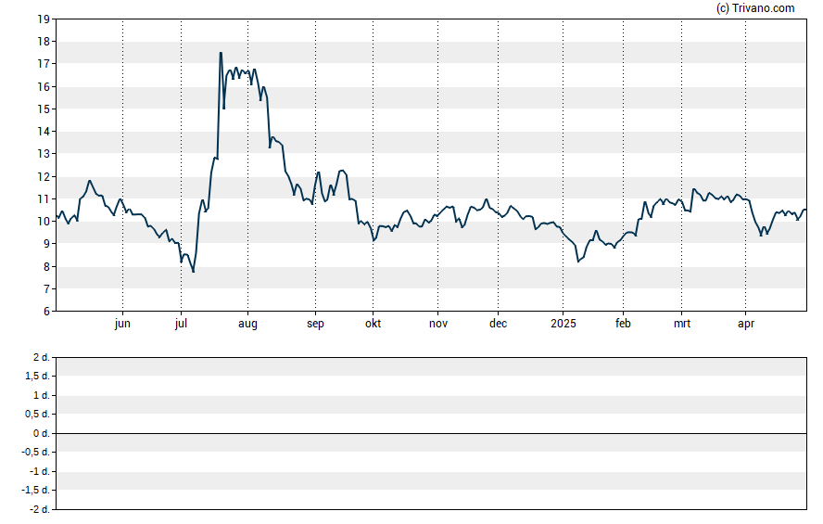Click the '-2 d.' volume axis label
This screenshot has width=823, height=524.
(40, 509)
